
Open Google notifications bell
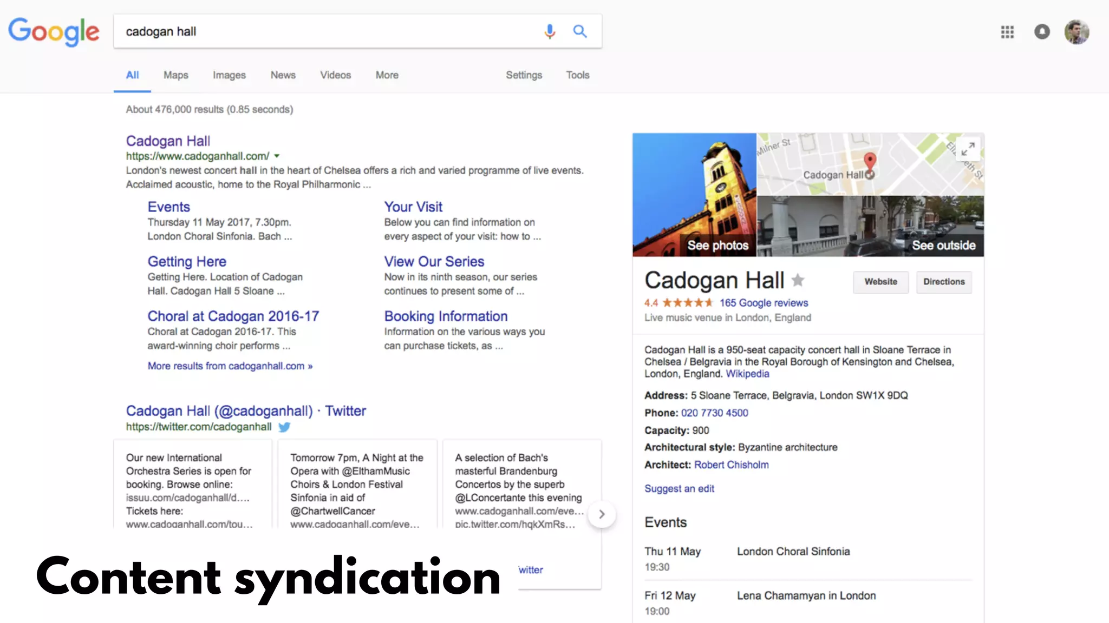pyautogui.click(x=1042, y=32)
